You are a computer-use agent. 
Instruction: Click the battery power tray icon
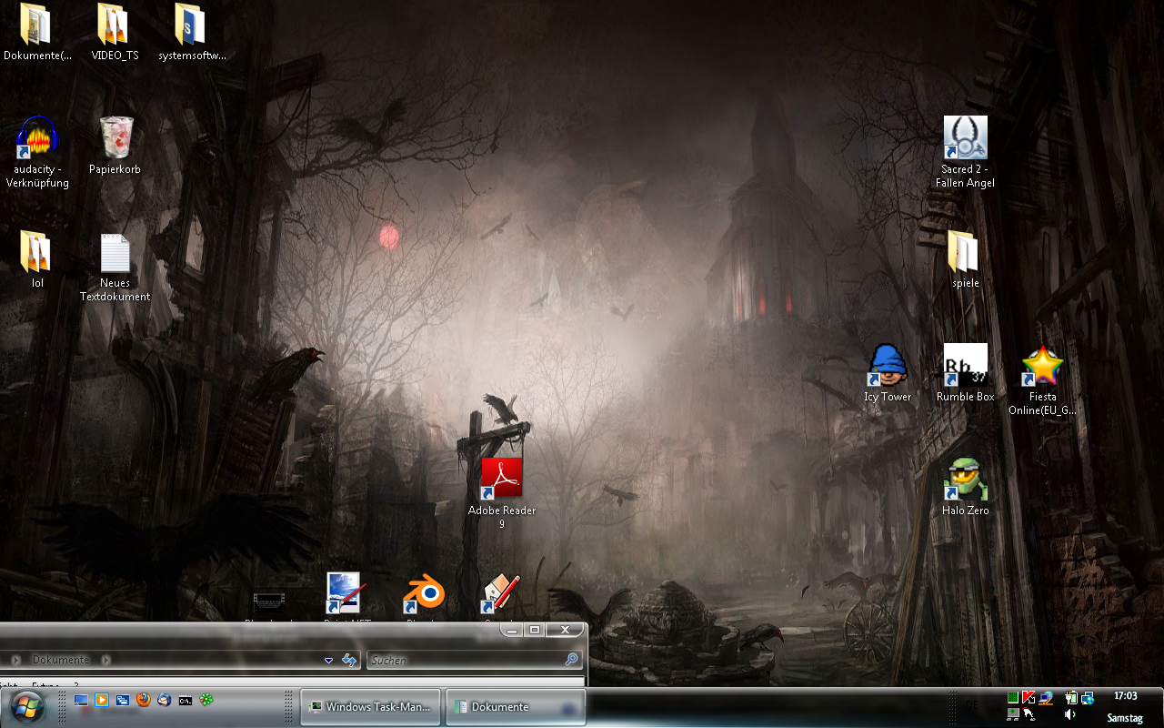pos(1071,698)
